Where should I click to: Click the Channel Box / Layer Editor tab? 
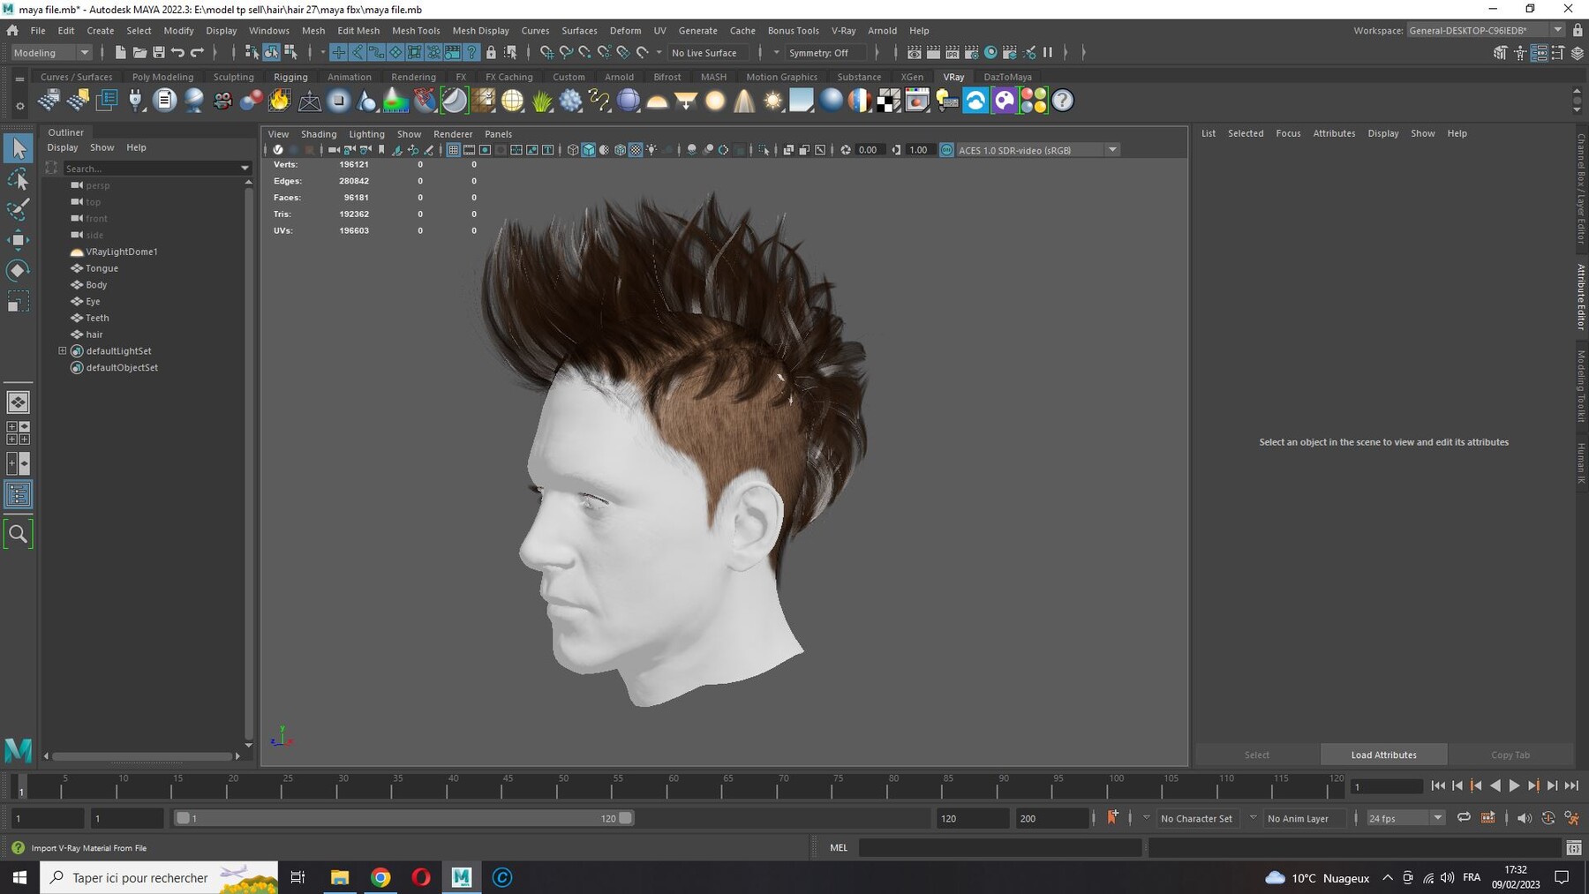coord(1581,188)
